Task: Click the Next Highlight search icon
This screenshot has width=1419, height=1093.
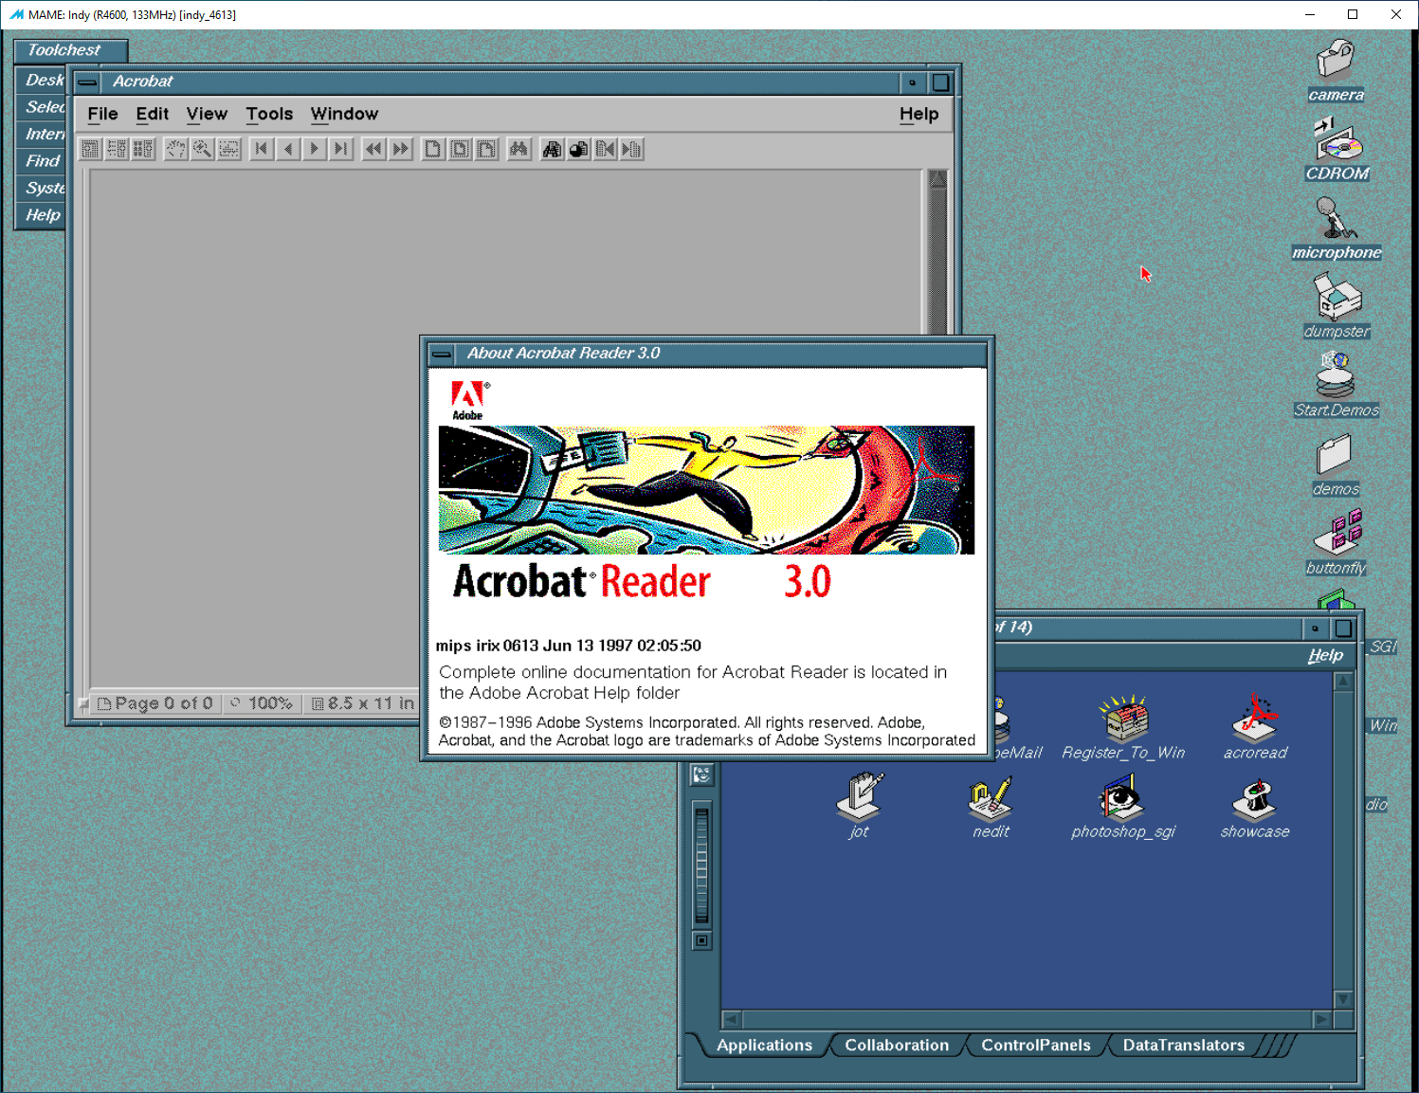Action: (631, 149)
